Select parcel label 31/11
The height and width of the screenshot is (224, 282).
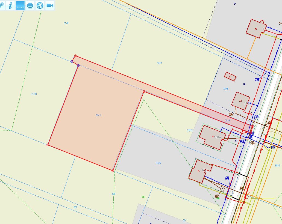[x=98, y=115]
